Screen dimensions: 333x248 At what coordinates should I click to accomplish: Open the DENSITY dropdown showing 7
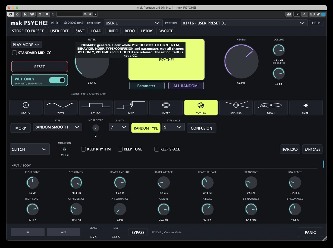pyautogui.click(x=119, y=127)
